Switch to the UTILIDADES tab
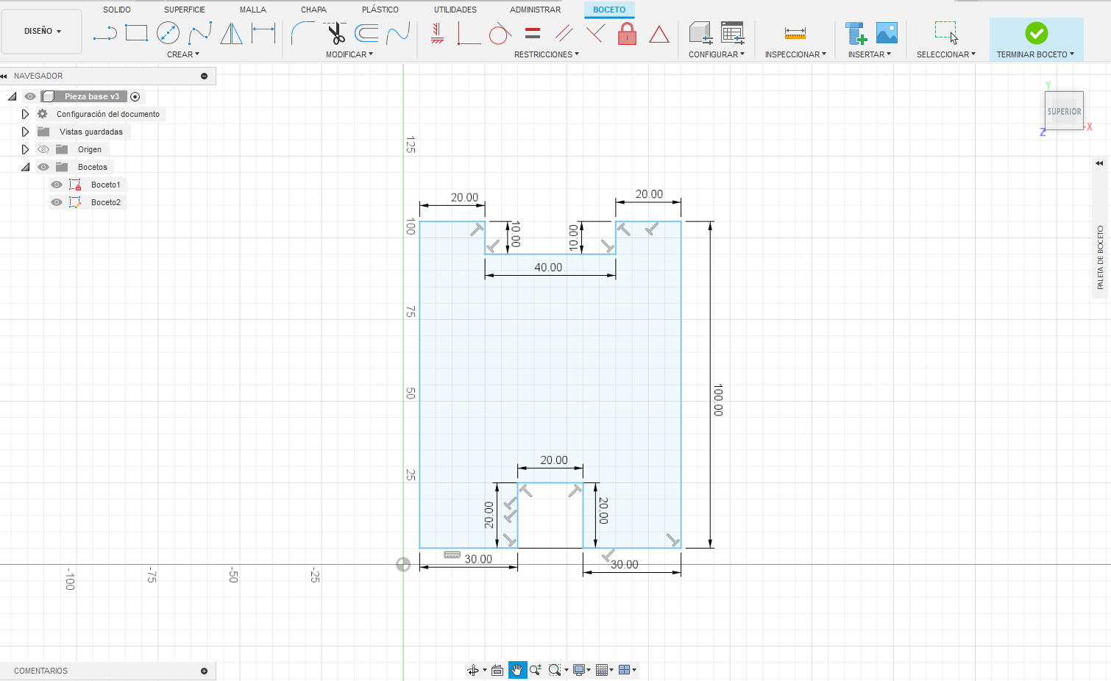This screenshot has width=1111, height=681. coord(455,10)
